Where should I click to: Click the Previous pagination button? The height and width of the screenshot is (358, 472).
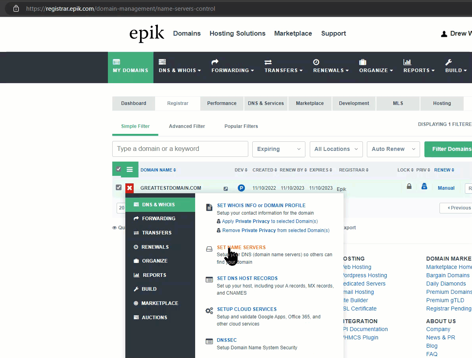(456, 208)
